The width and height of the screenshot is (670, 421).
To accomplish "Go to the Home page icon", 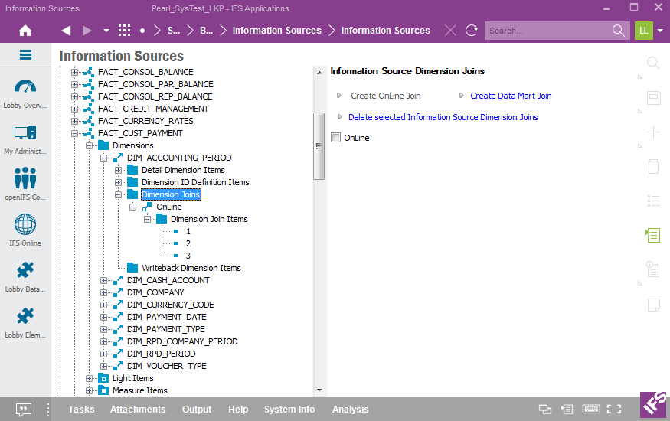I will [25, 31].
